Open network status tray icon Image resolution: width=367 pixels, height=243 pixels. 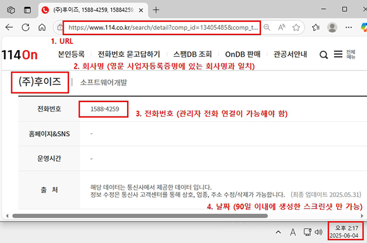(x=307, y=232)
